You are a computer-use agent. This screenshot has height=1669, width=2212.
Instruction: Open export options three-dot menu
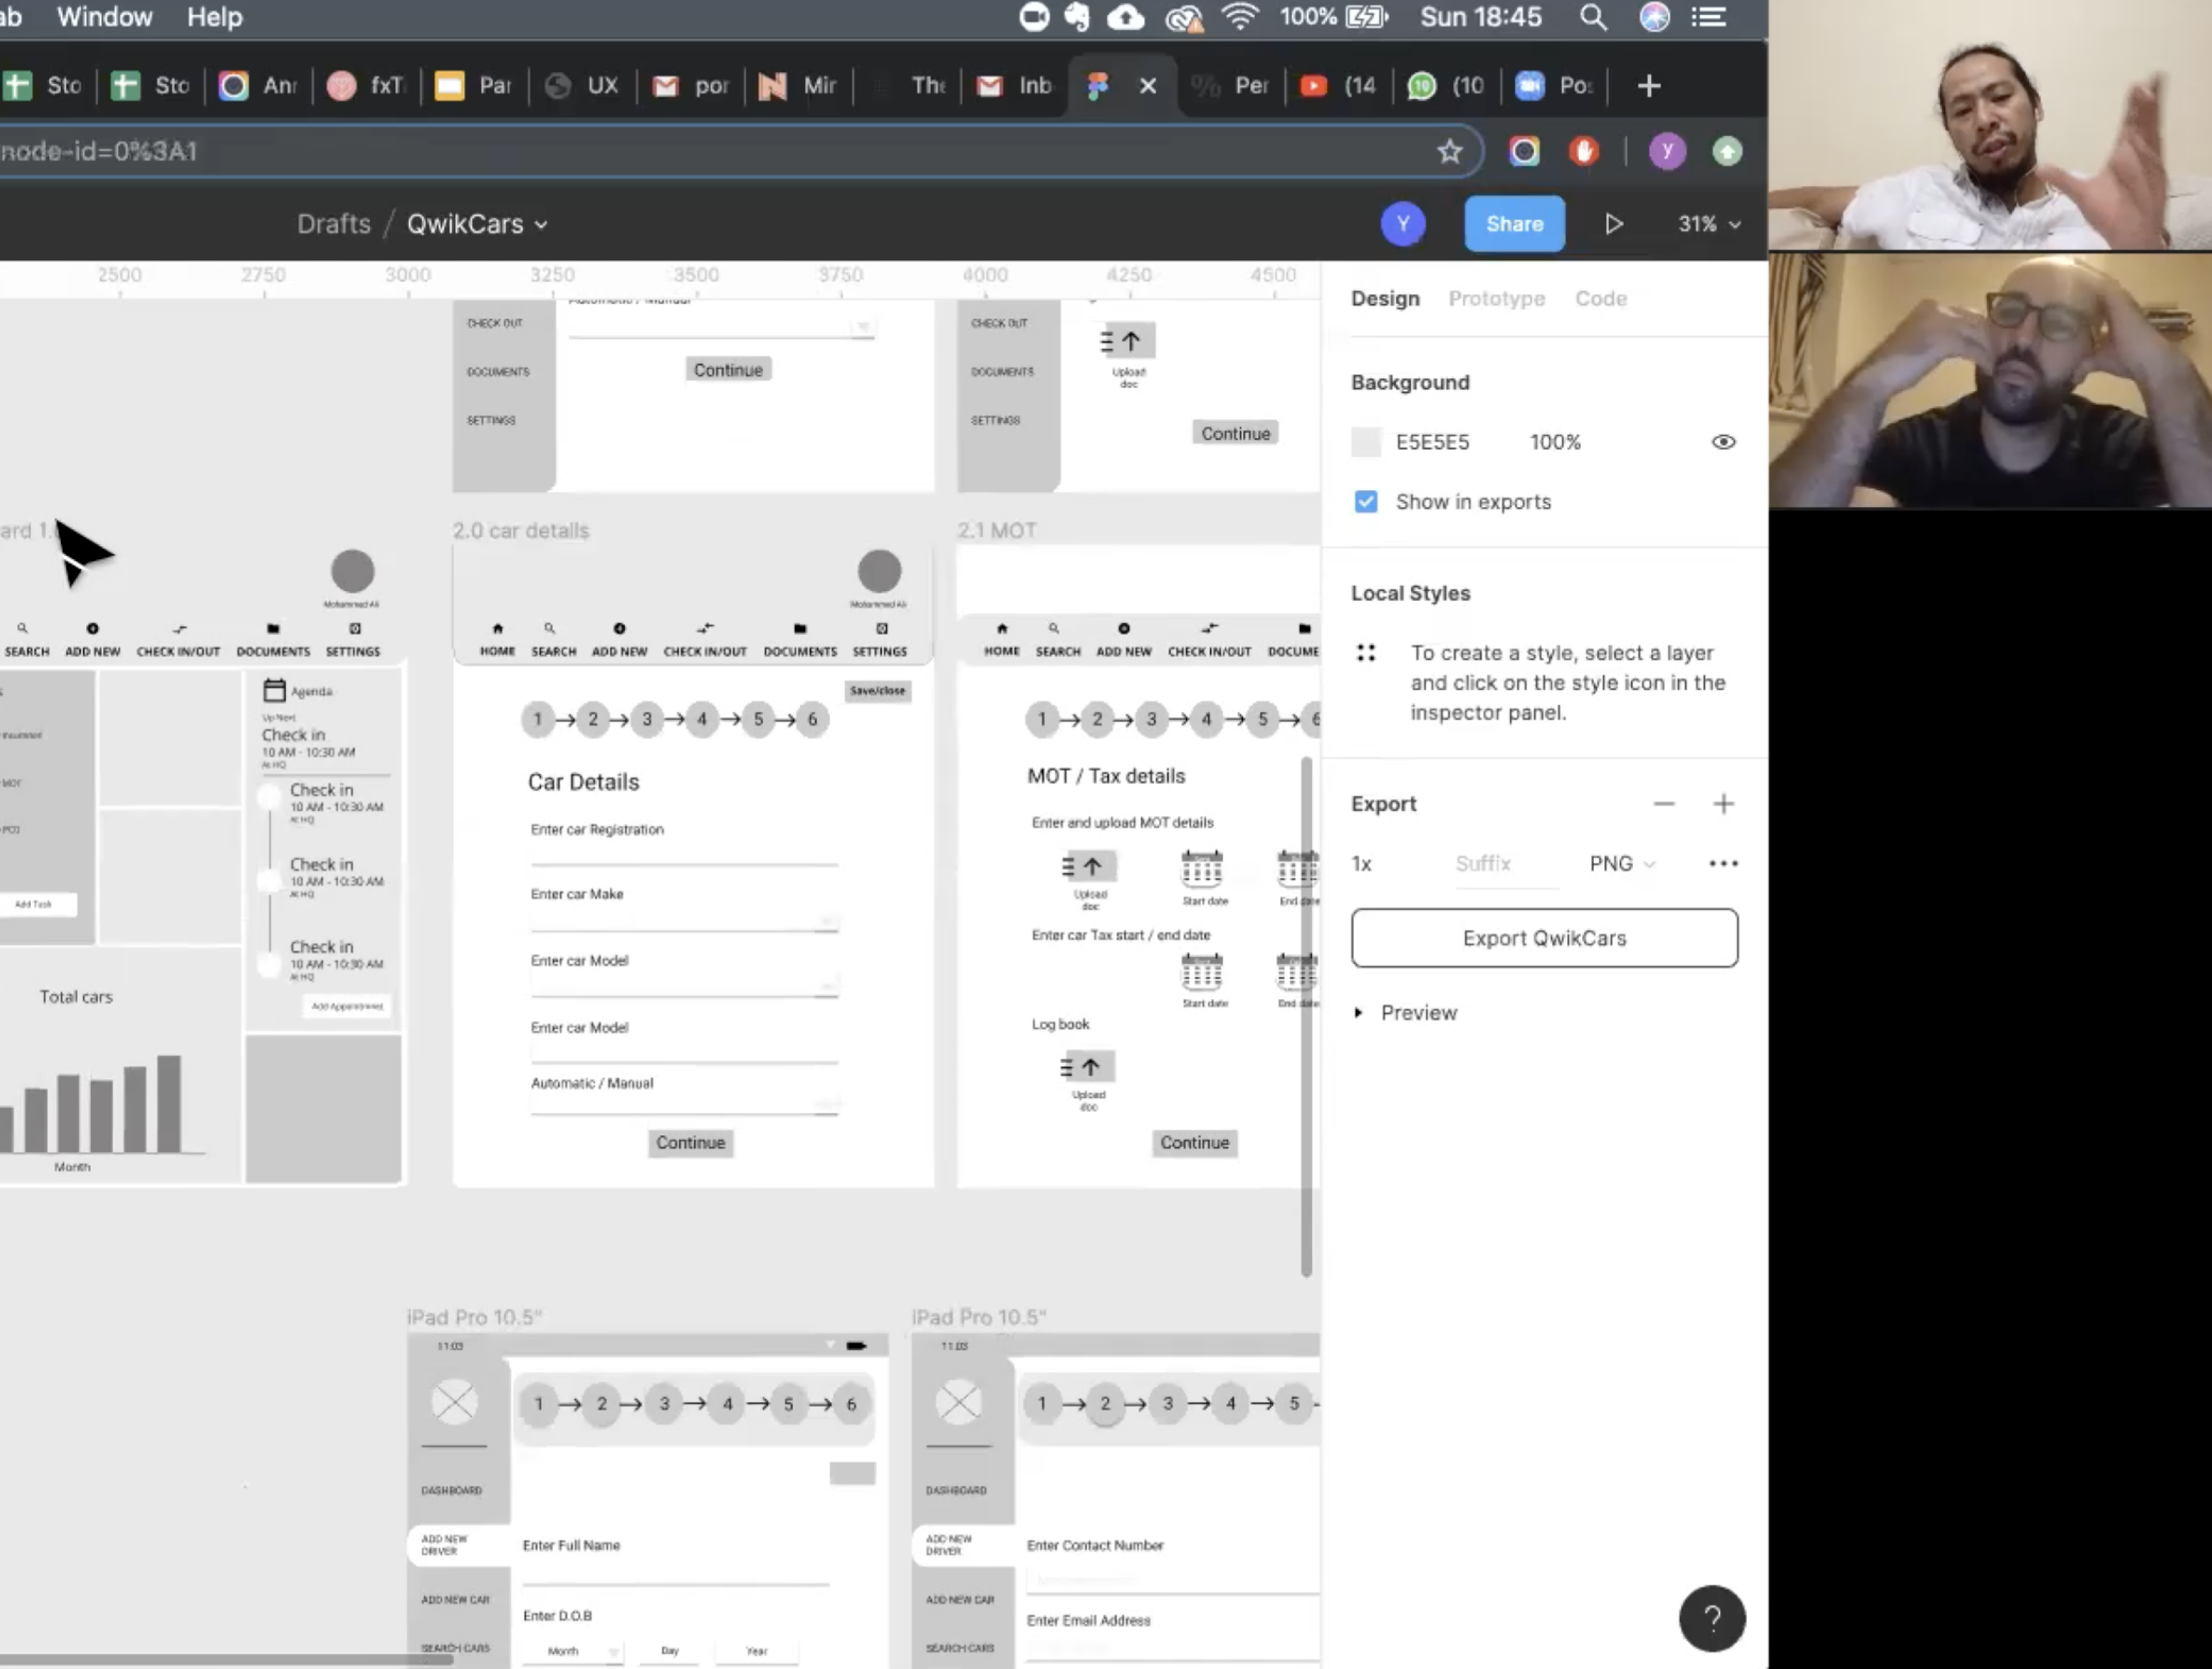1723,863
